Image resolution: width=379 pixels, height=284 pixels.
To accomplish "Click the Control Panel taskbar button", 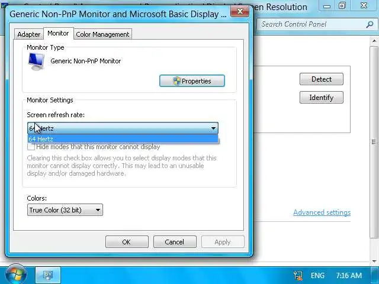I will click(x=48, y=275).
